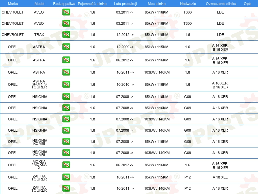258x194 pixels.
Task: Select A 18 XER in OPEL ASTRA 1.8 row
Action: [220, 72]
